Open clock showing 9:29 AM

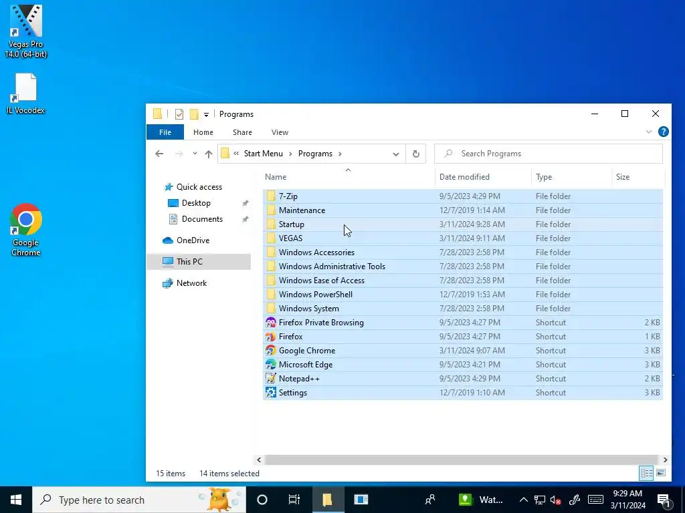[x=627, y=500]
